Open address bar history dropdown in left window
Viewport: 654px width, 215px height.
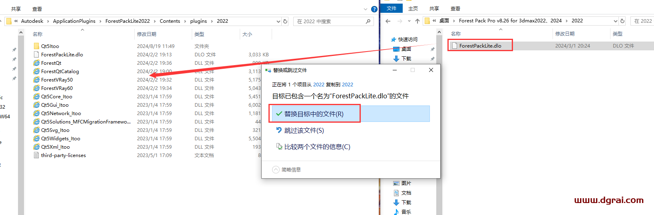(278, 21)
